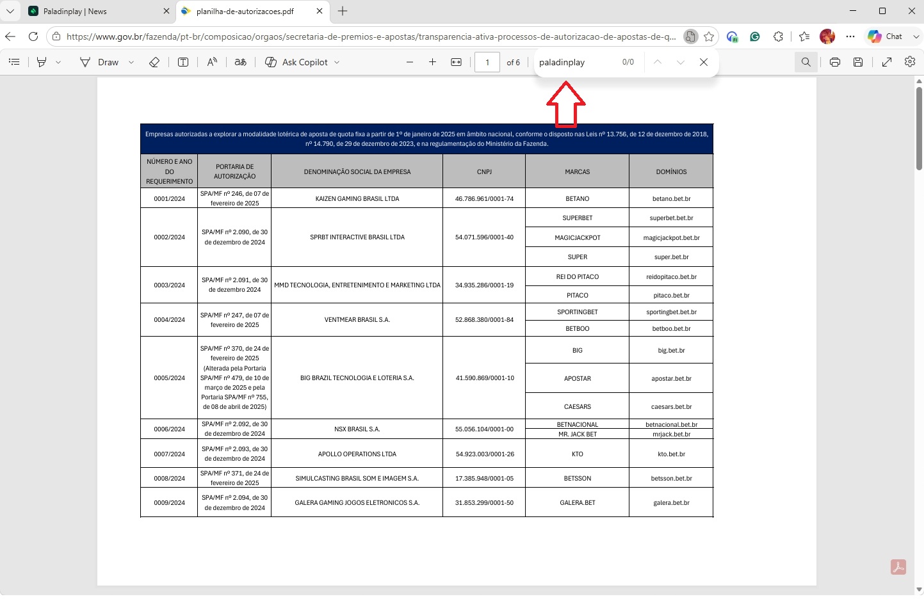Viewport: 924px width, 599px height.
Task: Click the Adobe Acrobat floating icon
Action: [x=898, y=567]
